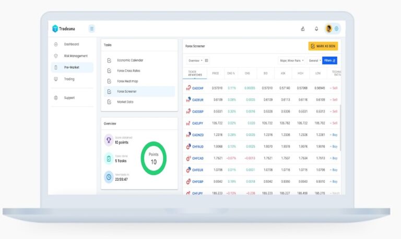Click the Tradeana logo icon
Viewport: 401px width, 239px height.
click(x=55, y=29)
